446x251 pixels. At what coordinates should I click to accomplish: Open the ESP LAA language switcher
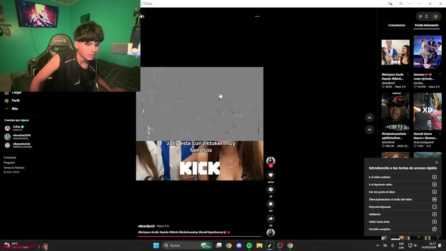pos(401,245)
